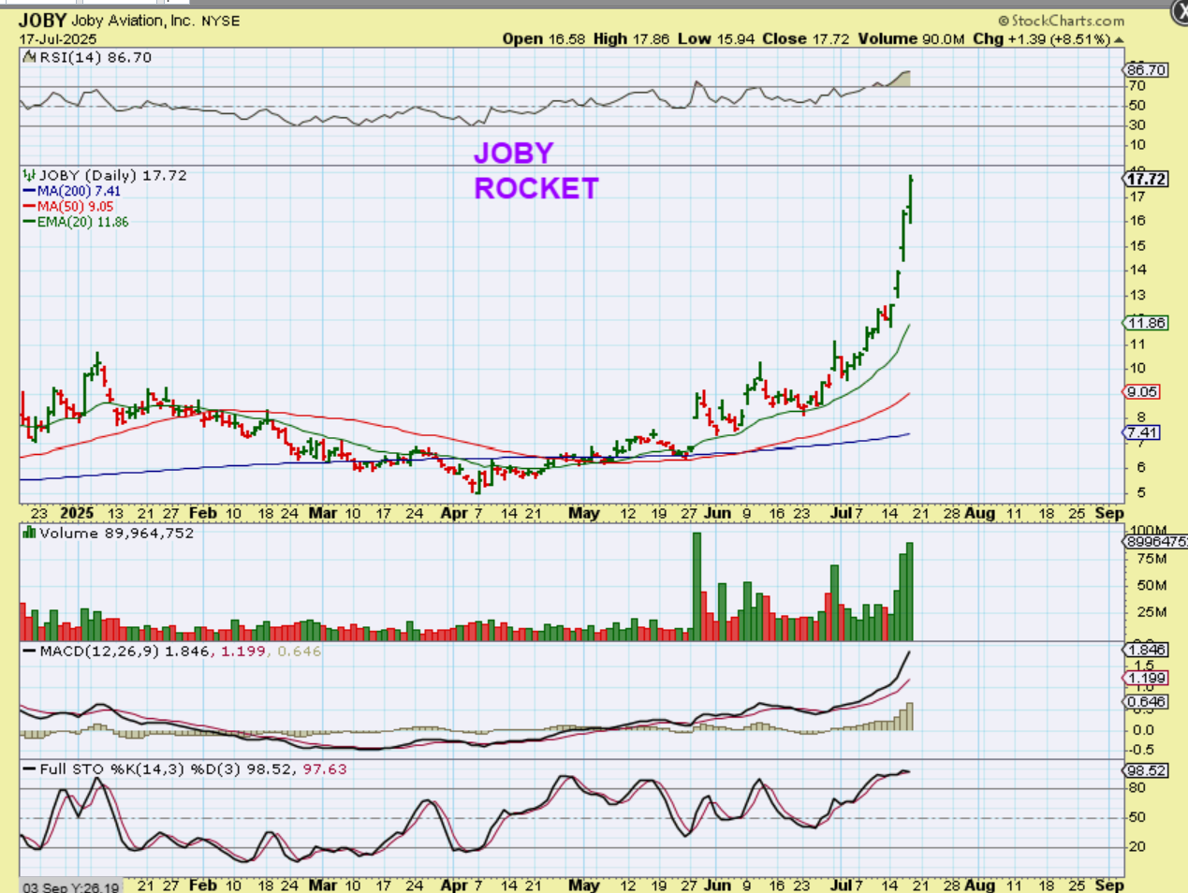Close the chart image with the X button
Screen dimensions: 1188x893
pyautogui.click(x=1180, y=10)
